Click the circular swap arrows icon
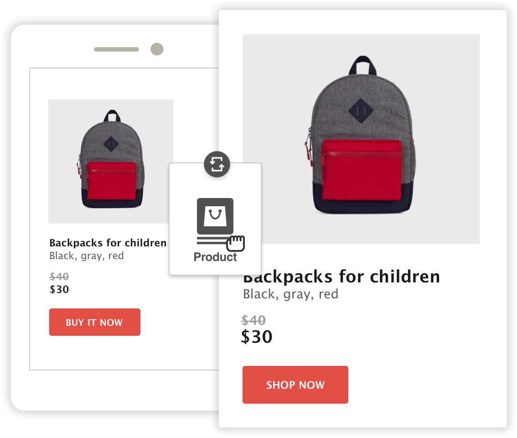The height and width of the screenshot is (438, 517). (x=217, y=164)
